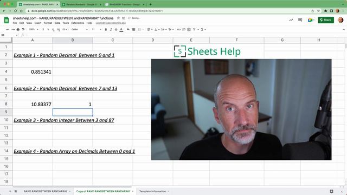The image size is (347, 195).
Task: Click the Name box showing B9
Action: (x=9, y=35)
